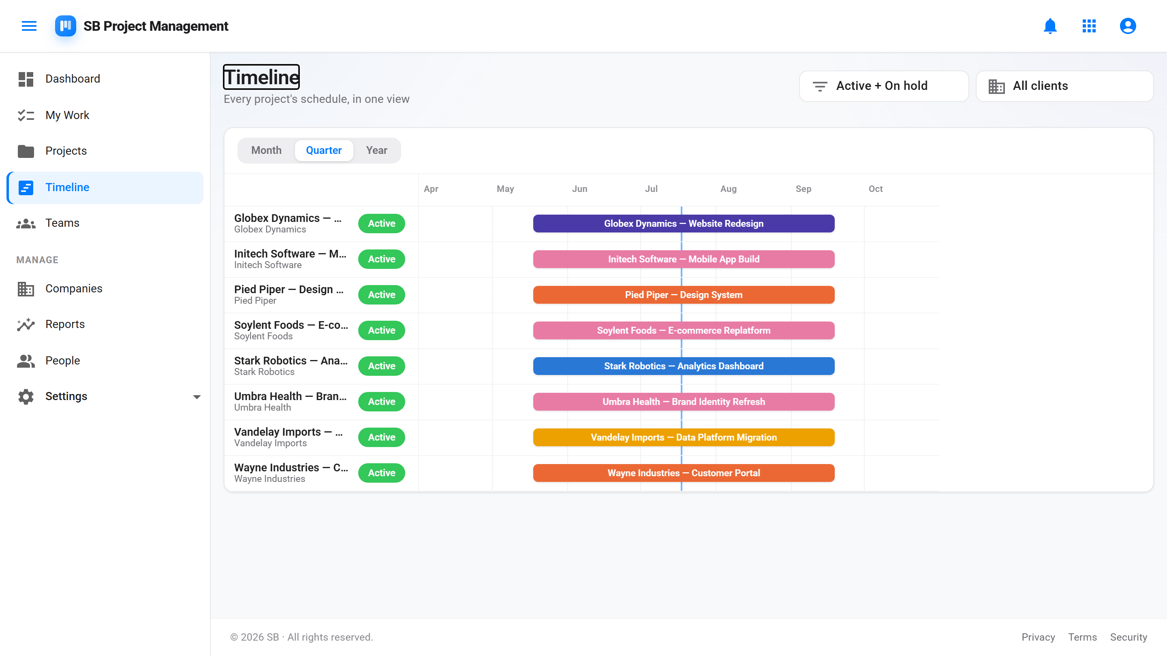Click the SB Project Management title
Image resolution: width=1167 pixels, height=656 pixels.
(x=156, y=26)
